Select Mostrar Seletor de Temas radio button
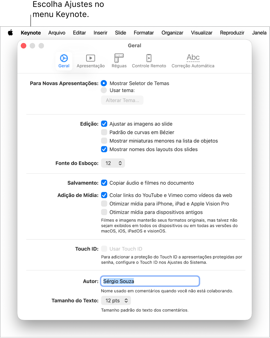 pos(104,83)
